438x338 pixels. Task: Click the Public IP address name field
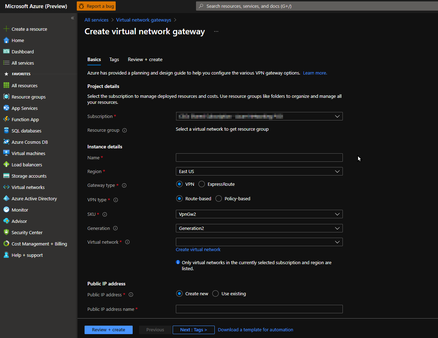pos(259,309)
